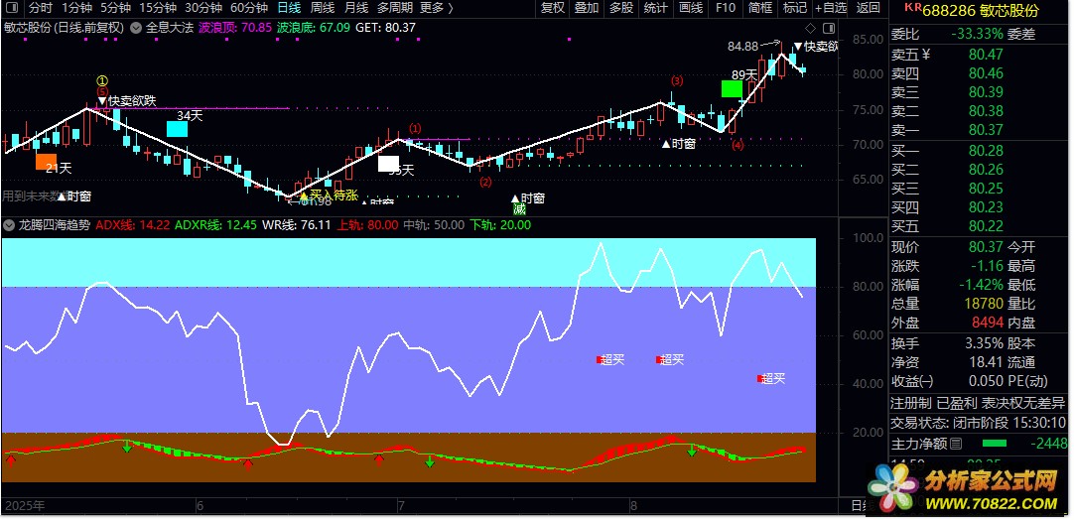Image resolution: width=1074 pixels, height=520 pixels.
Task: Expand the 龙腾四海趋势 indicator dropdown arrow
Action: tap(10, 224)
